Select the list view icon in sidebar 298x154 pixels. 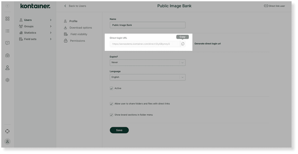click(x=7, y=31)
